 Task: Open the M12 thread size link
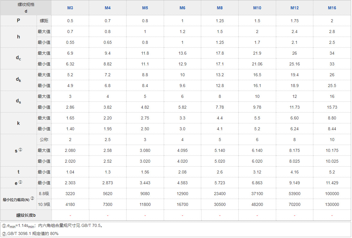coord(294,8)
